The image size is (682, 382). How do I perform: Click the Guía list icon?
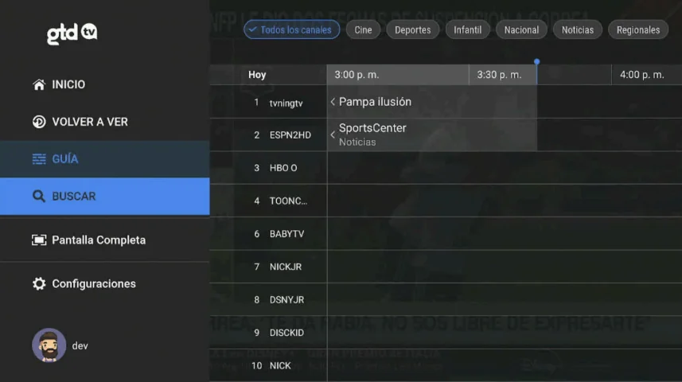(39, 159)
